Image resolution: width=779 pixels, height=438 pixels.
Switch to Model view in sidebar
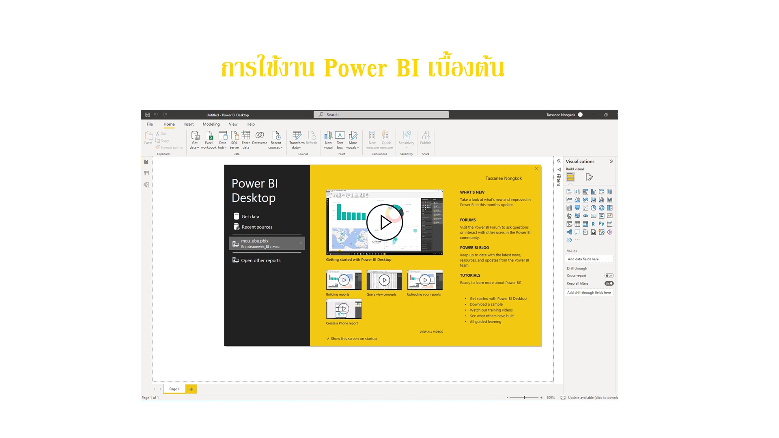pyautogui.click(x=146, y=185)
